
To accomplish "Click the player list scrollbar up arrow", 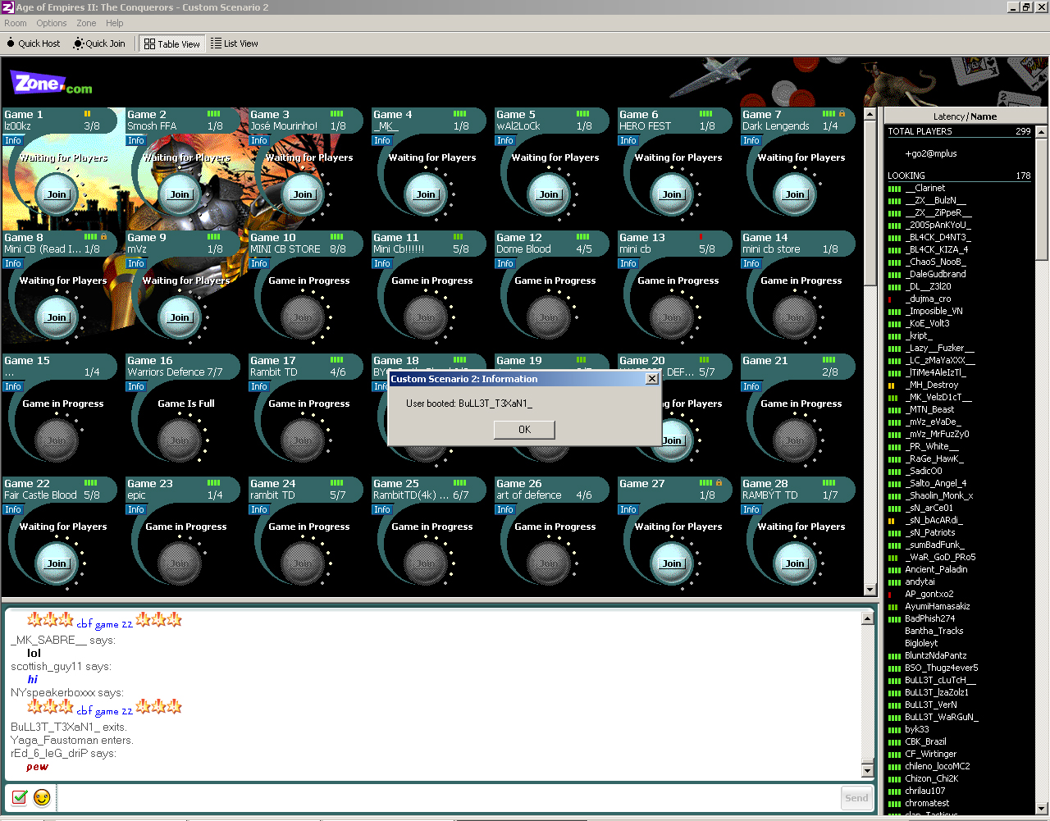I will pos(1041,131).
